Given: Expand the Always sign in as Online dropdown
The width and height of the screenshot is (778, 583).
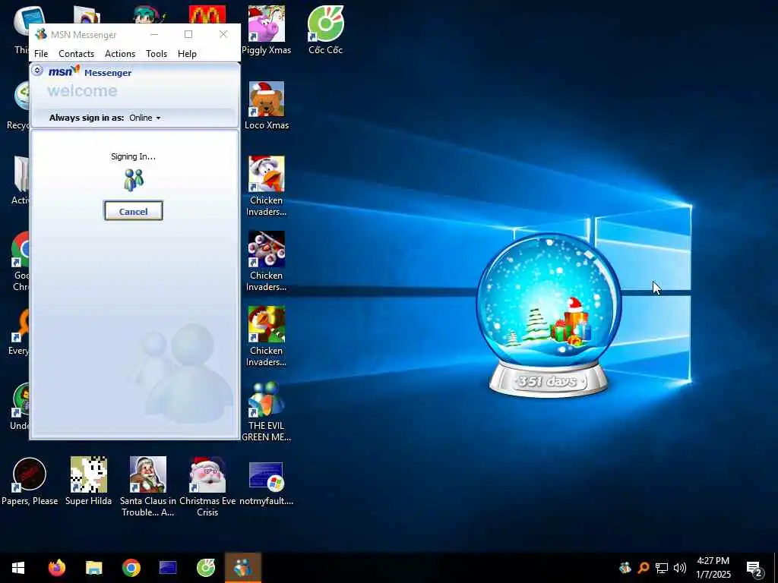Looking at the screenshot, I should click(145, 118).
